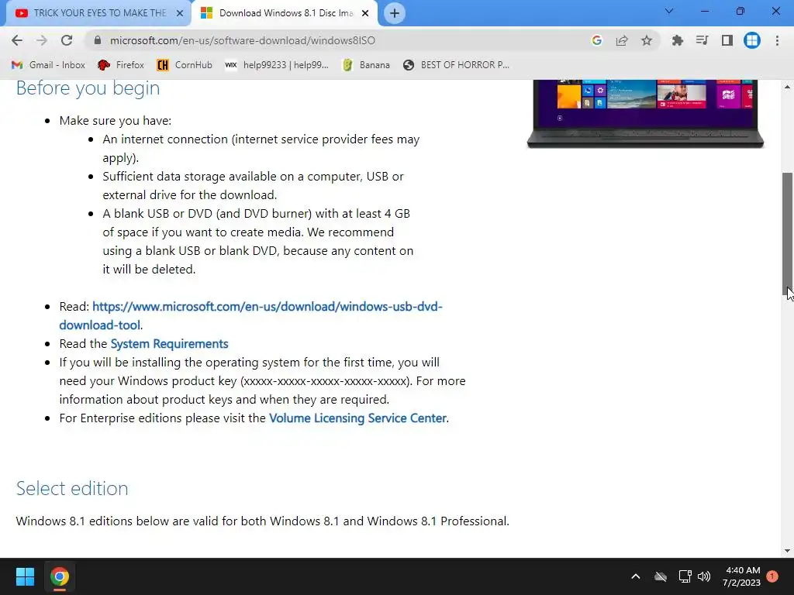The width and height of the screenshot is (794, 595).
Task: Go back to the previous page
Action: click(x=17, y=40)
